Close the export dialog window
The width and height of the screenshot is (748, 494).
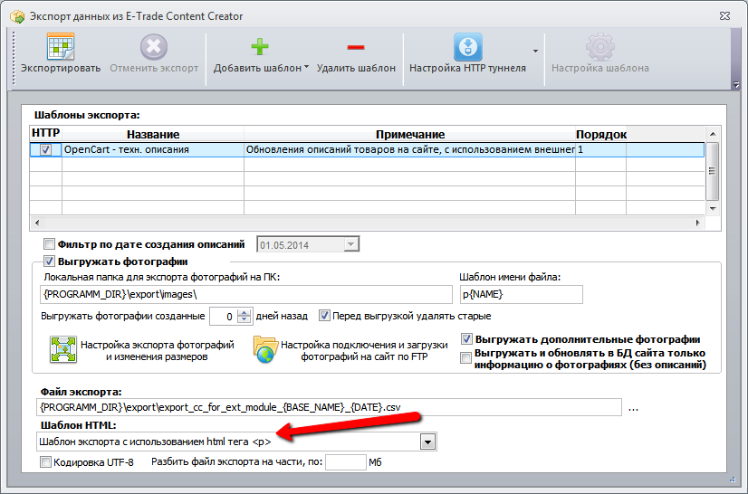[724, 15]
